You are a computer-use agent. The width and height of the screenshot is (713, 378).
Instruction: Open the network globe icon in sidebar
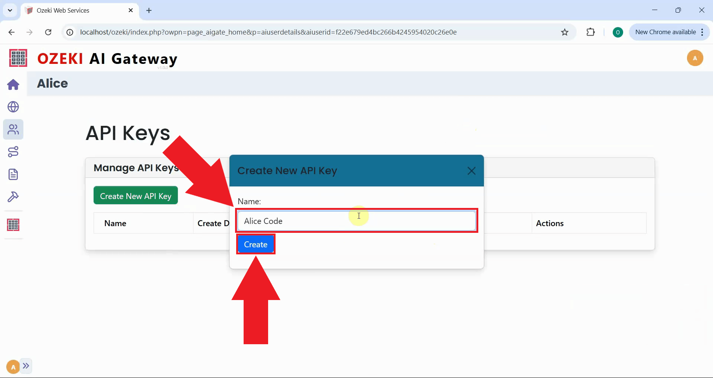click(13, 107)
